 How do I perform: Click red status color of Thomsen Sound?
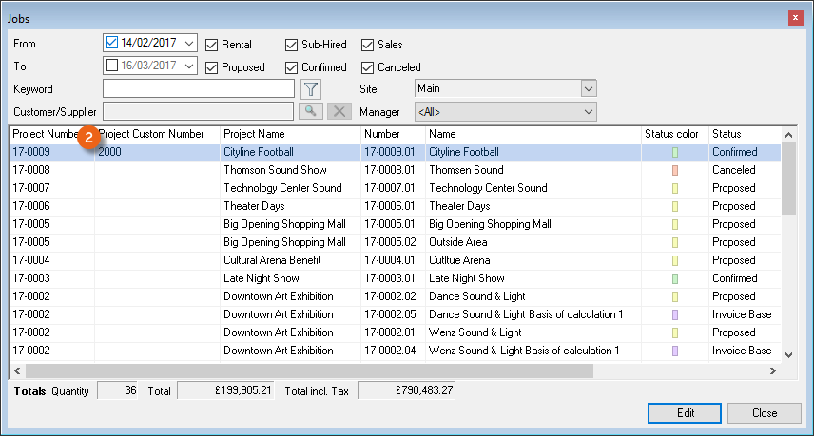[675, 170]
